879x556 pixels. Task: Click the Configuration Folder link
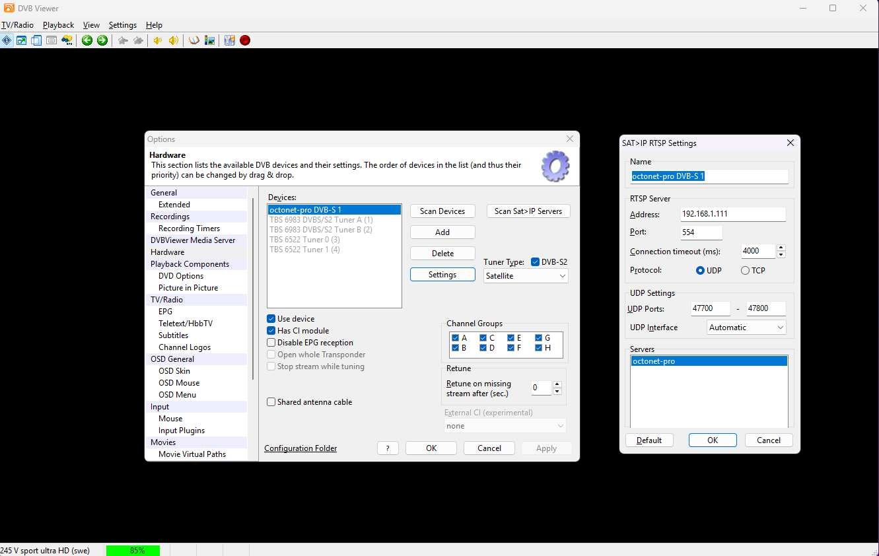300,448
